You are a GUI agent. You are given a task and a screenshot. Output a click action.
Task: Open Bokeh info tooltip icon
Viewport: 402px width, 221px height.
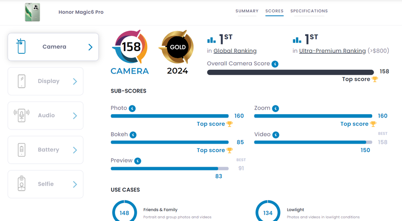tap(133, 135)
